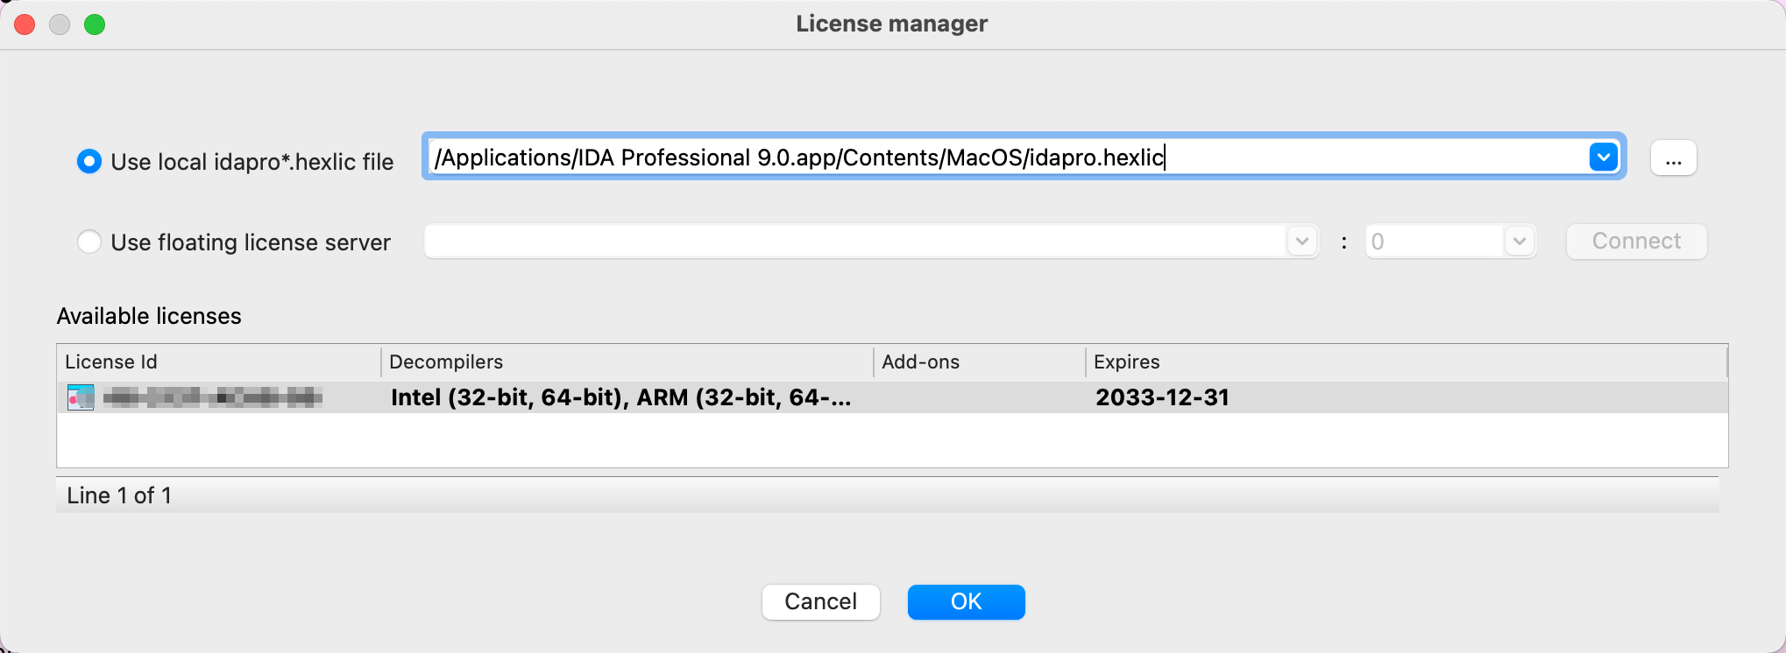This screenshot has height=653, width=1786.
Task: Select 'Use local idapro*.hexlic file' radio button
Action: (89, 161)
